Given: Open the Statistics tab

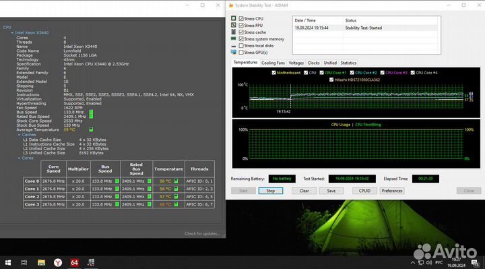Looking at the screenshot, I should click(x=348, y=63).
